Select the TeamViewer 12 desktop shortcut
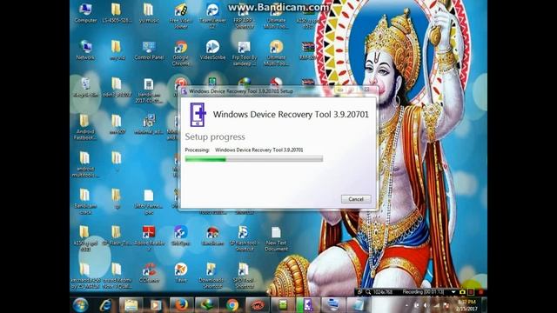The image size is (557, 313). tap(212, 17)
